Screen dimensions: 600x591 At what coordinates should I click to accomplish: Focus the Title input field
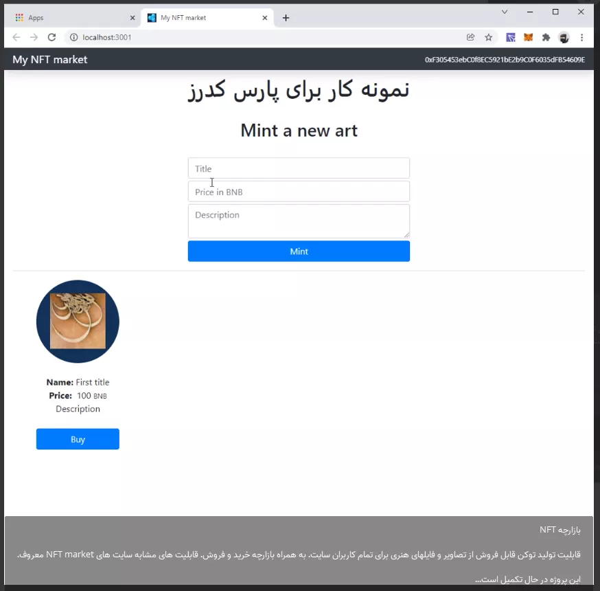tap(299, 168)
